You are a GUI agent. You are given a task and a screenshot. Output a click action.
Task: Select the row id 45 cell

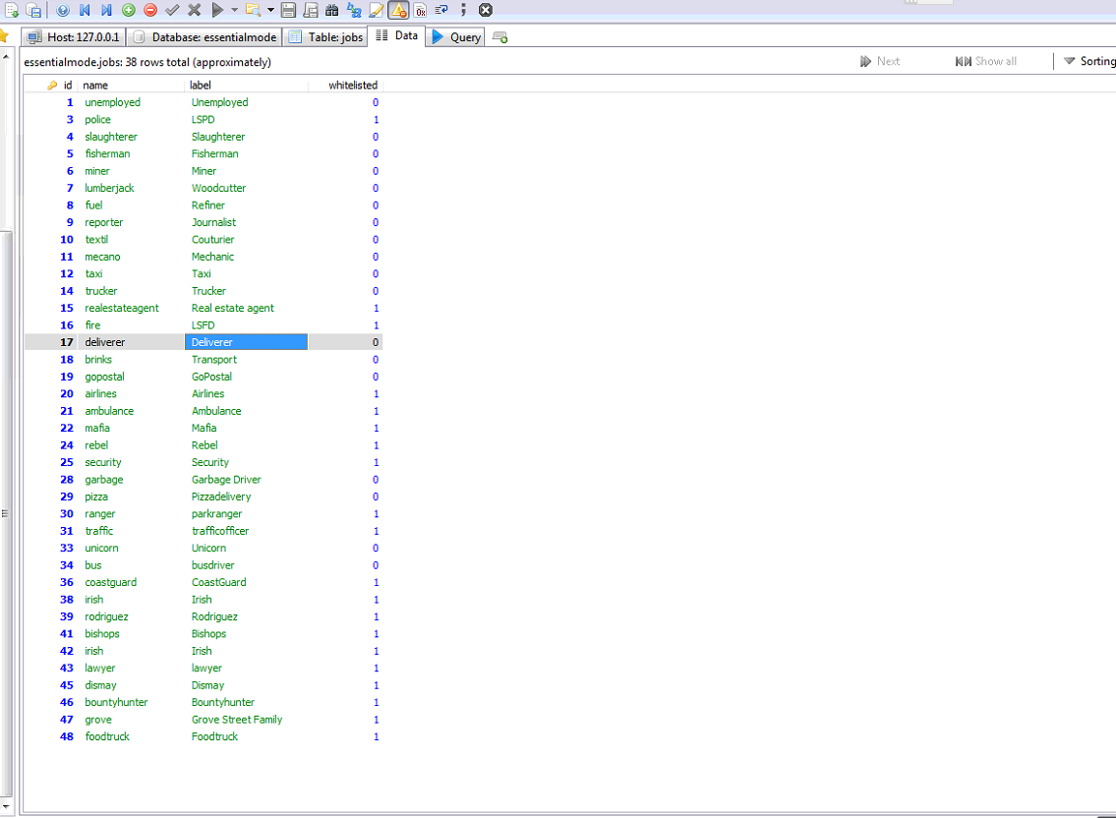tap(51, 685)
